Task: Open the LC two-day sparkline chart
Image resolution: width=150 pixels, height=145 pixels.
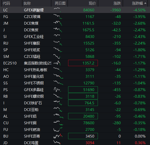Action: pyautogui.click(x=57, y=10)
